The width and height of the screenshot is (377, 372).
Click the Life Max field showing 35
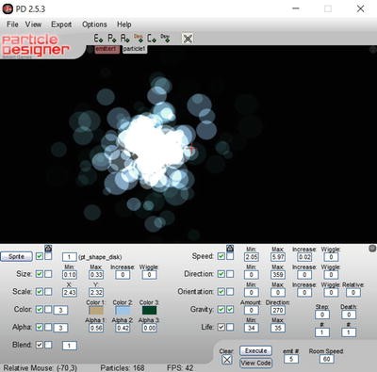coord(278,328)
